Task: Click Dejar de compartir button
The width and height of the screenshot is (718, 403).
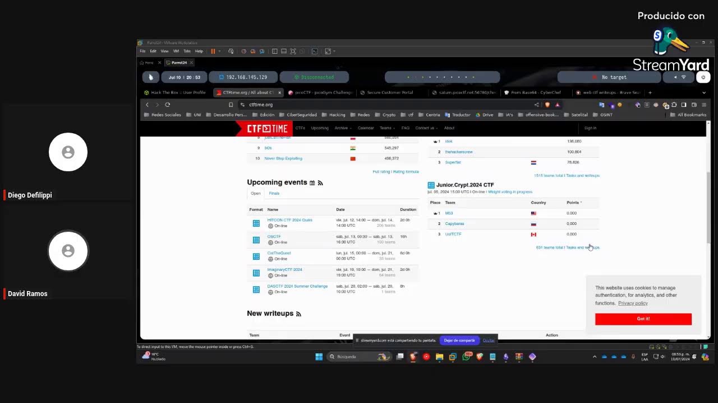Action: point(459,340)
